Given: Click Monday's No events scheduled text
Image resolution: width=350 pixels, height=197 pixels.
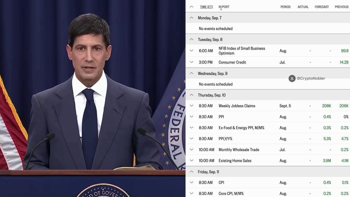Looking at the screenshot, I should (x=216, y=29).
